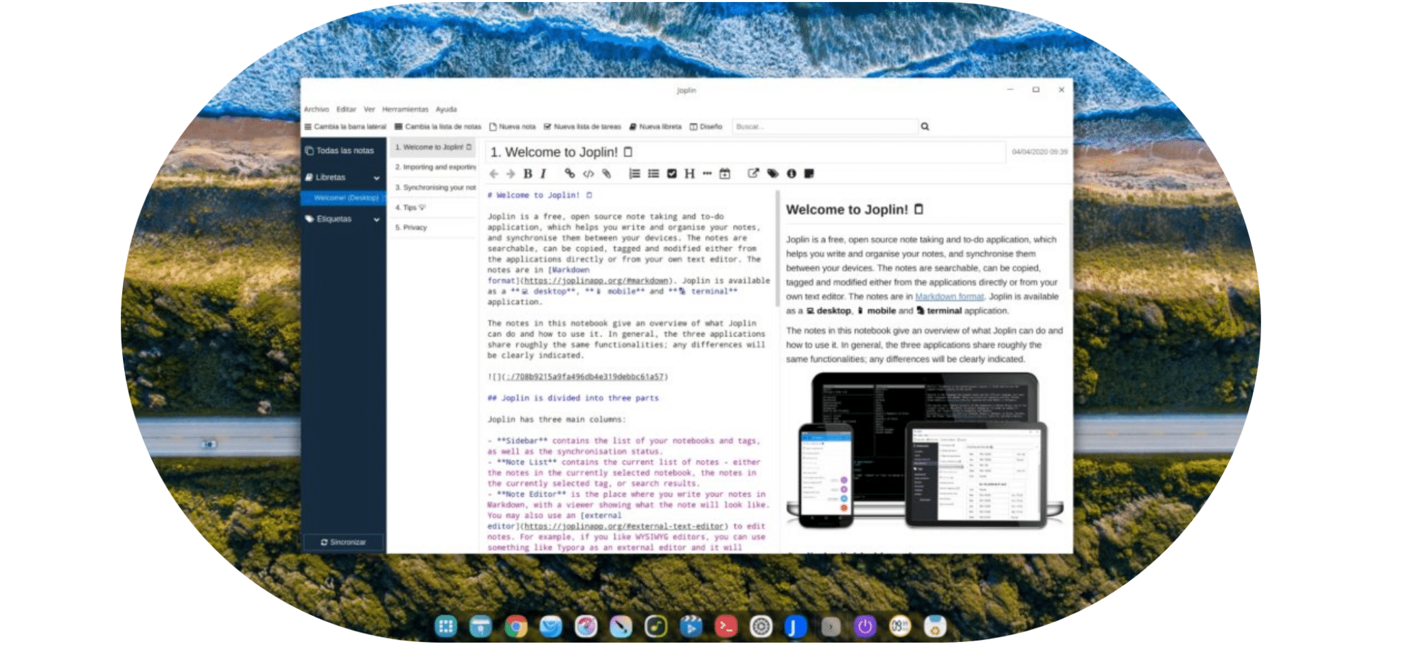The height and width of the screenshot is (646, 1406).
Task: Apply italic formatting in the editor toolbar
Action: [x=543, y=174]
